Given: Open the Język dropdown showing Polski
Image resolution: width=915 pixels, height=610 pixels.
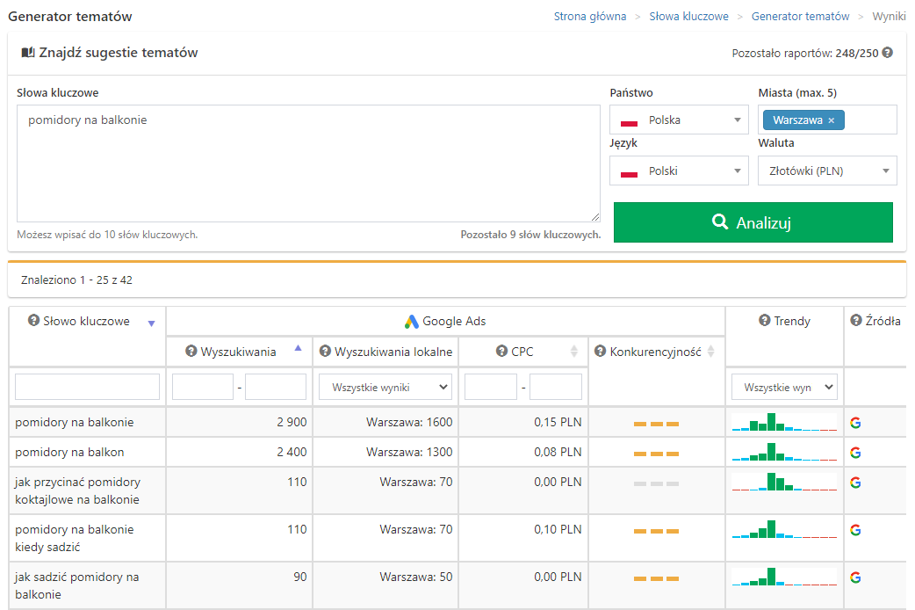Looking at the screenshot, I should coord(680,171).
